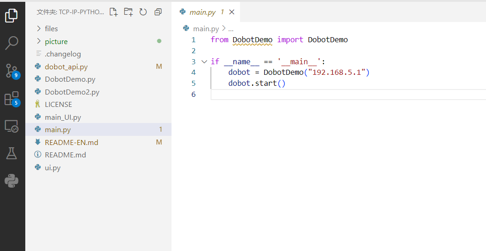Select main.py in the file tree

click(x=98, y=129)
